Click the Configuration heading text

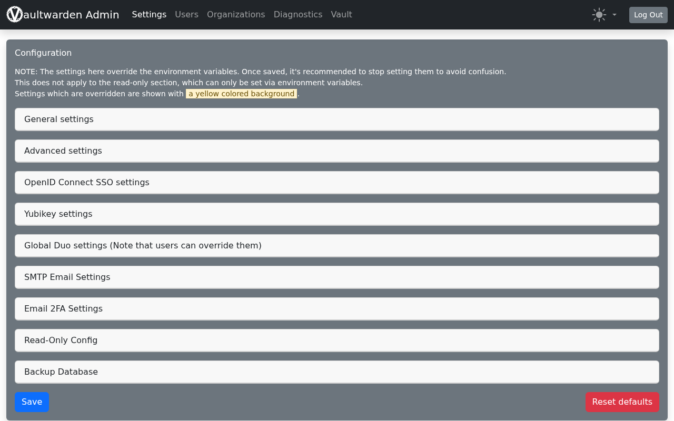tap(43, 53)
